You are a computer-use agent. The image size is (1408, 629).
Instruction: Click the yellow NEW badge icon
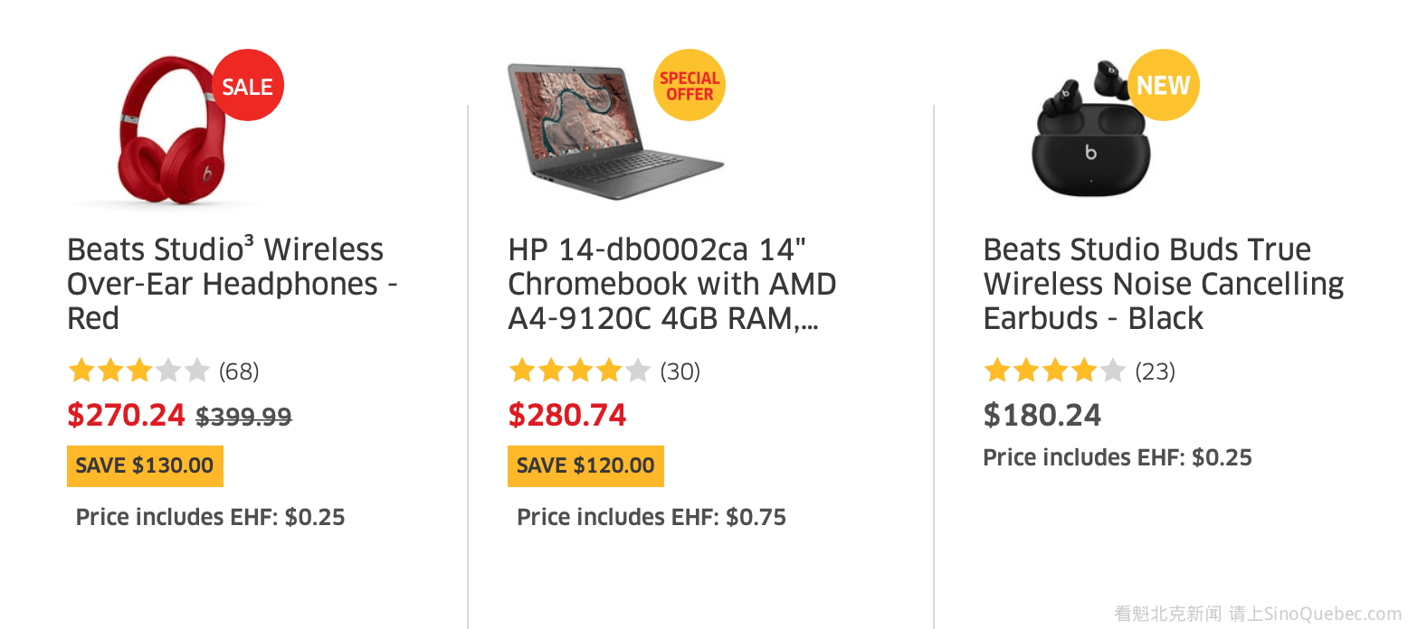point(1163,85)
